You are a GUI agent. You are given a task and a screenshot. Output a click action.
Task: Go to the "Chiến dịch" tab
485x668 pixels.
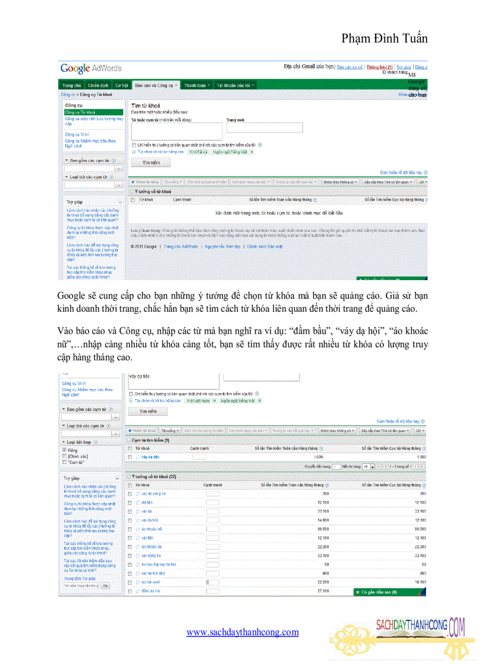pos(98,86)
